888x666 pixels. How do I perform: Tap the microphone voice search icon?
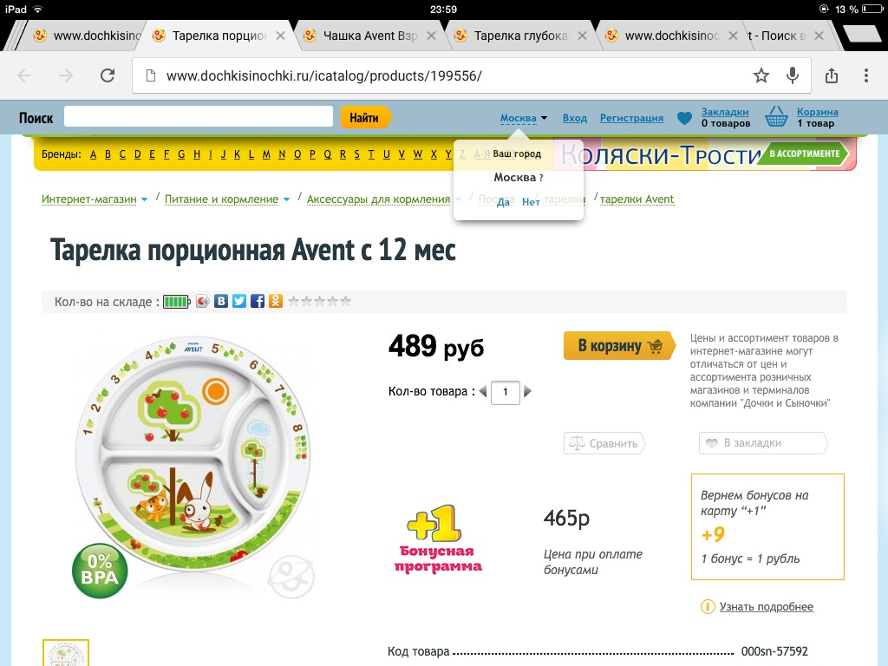[793, 75]
